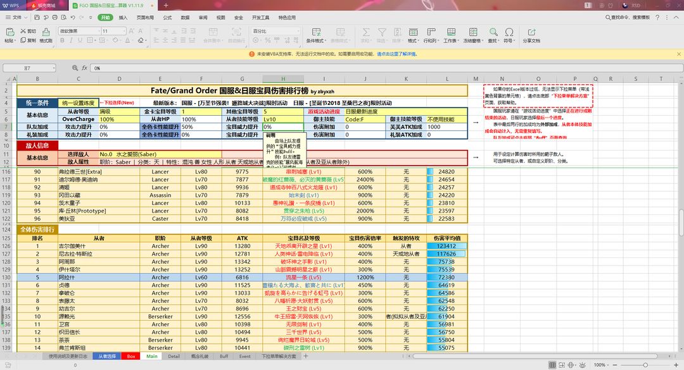Click the AutoSum (求和) sigma icon

[366, 32]
